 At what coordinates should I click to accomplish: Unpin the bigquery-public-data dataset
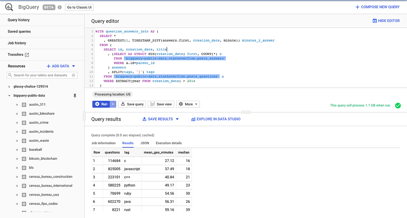coord(75,95)
